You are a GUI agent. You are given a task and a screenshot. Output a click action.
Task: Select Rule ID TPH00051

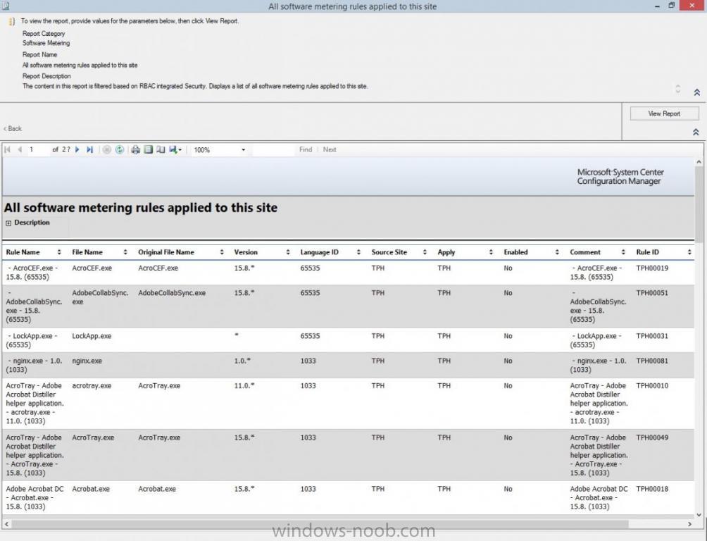click(652, 293)
